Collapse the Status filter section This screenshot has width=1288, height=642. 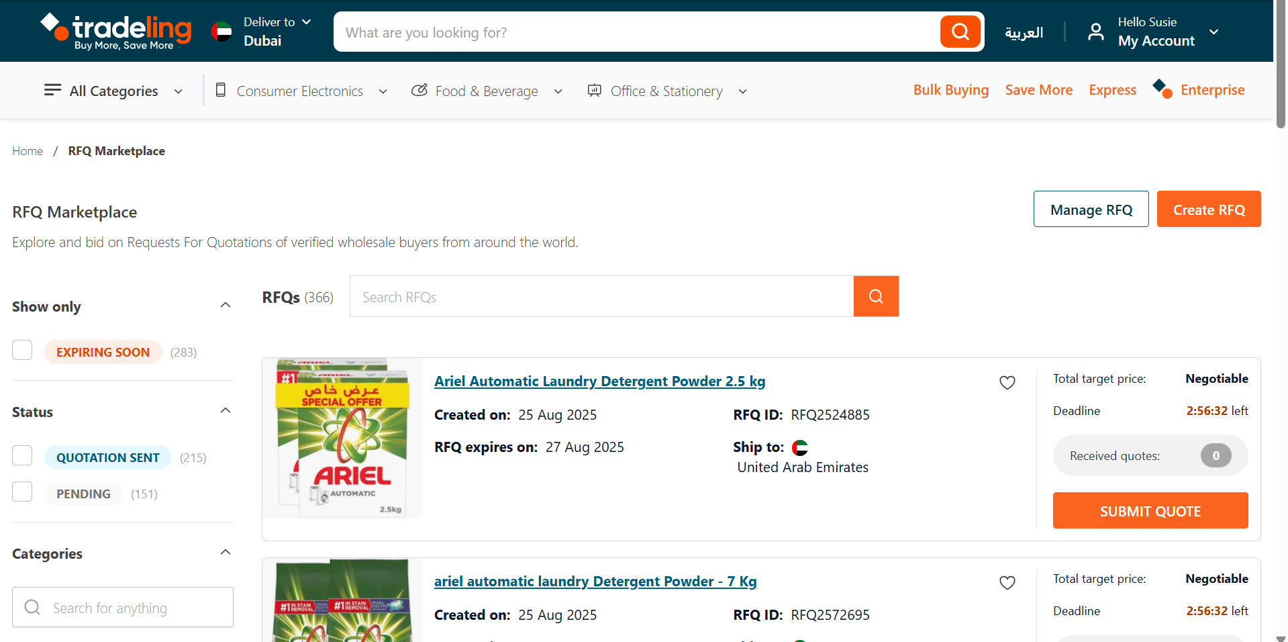(226, 410)
